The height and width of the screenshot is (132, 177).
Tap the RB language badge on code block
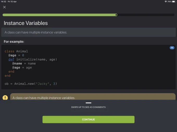click(x=172, y=48)
